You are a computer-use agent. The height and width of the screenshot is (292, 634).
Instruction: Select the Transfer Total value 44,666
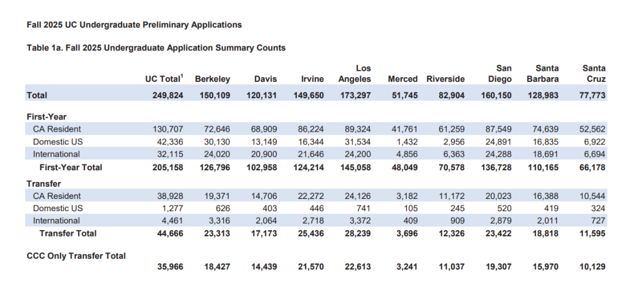tap(168, 234)
